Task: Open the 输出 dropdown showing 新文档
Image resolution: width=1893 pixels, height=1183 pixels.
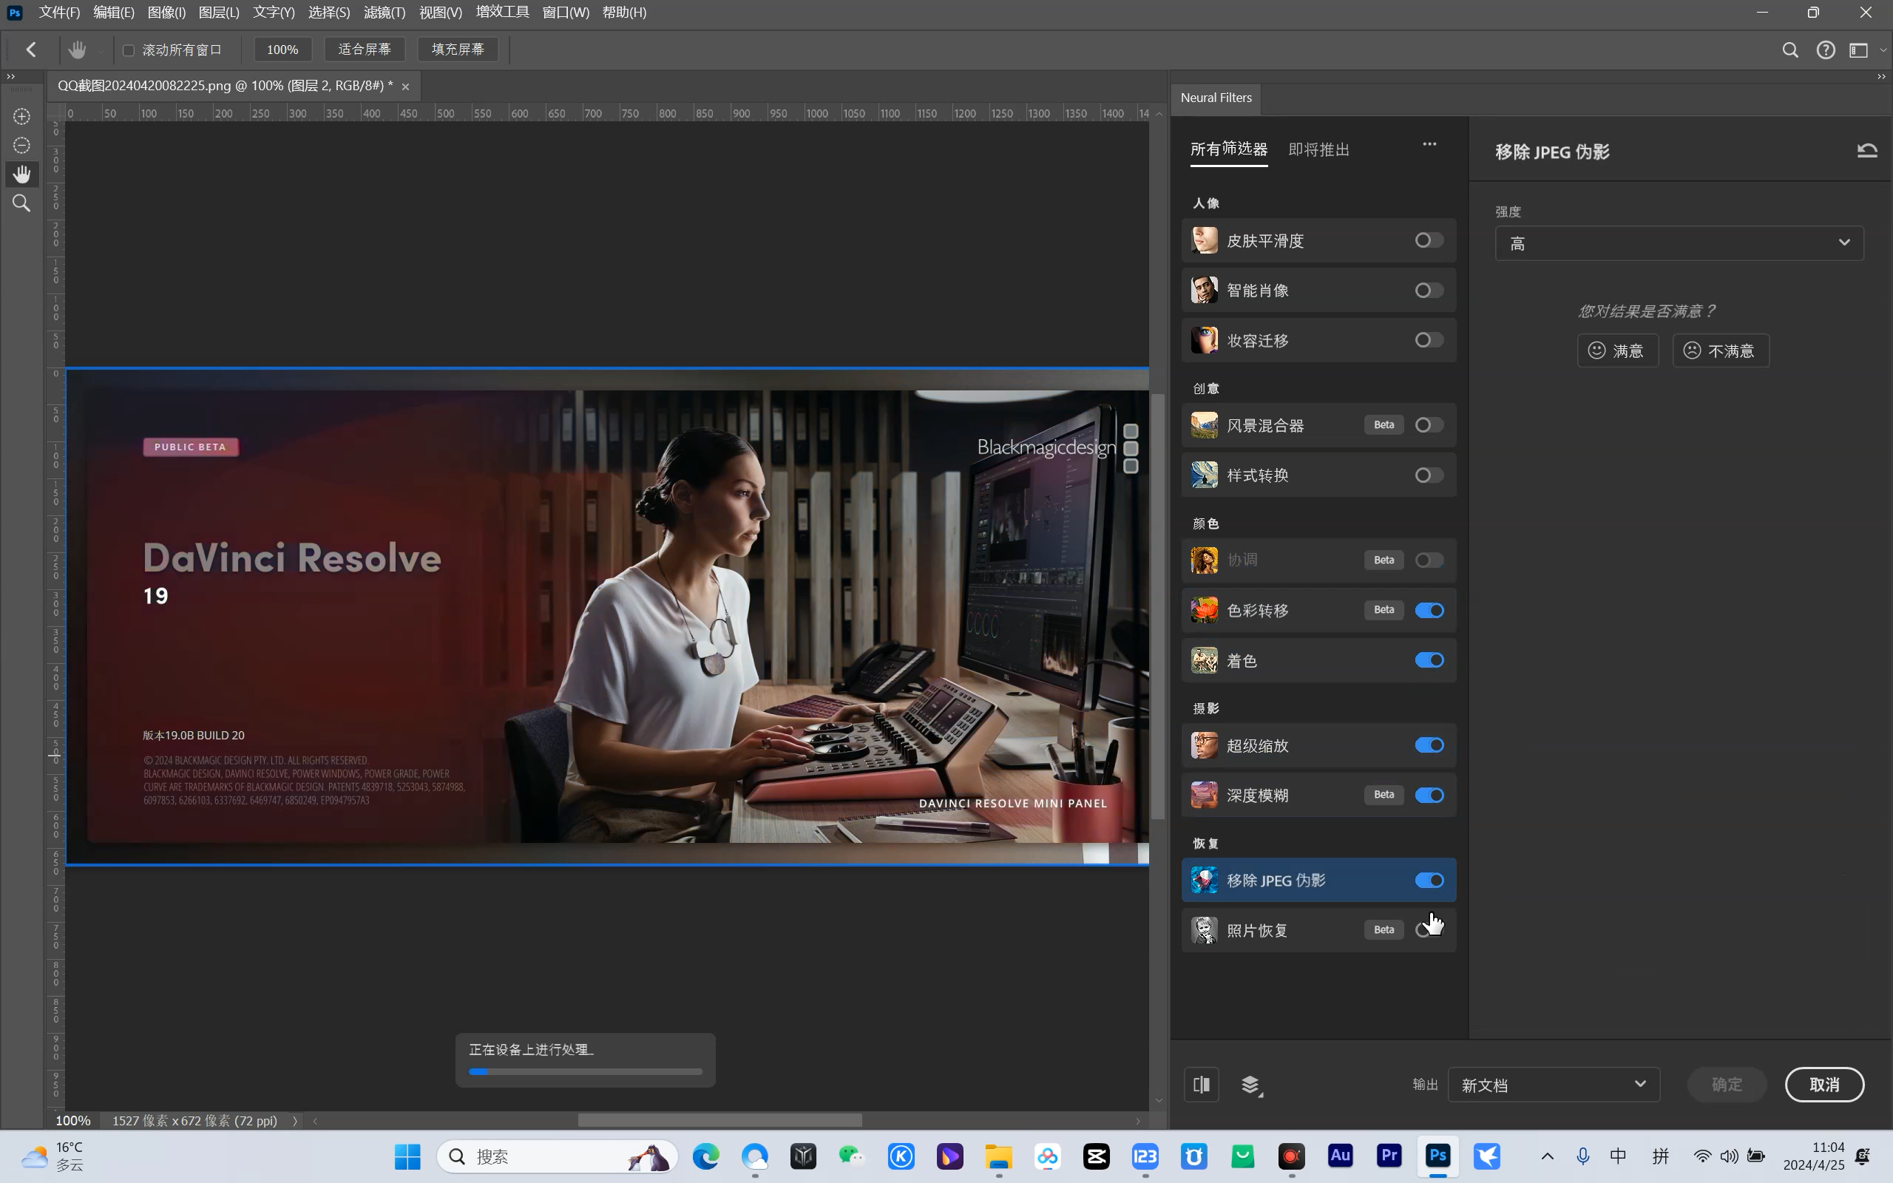Action: tap(1553, 1085)
